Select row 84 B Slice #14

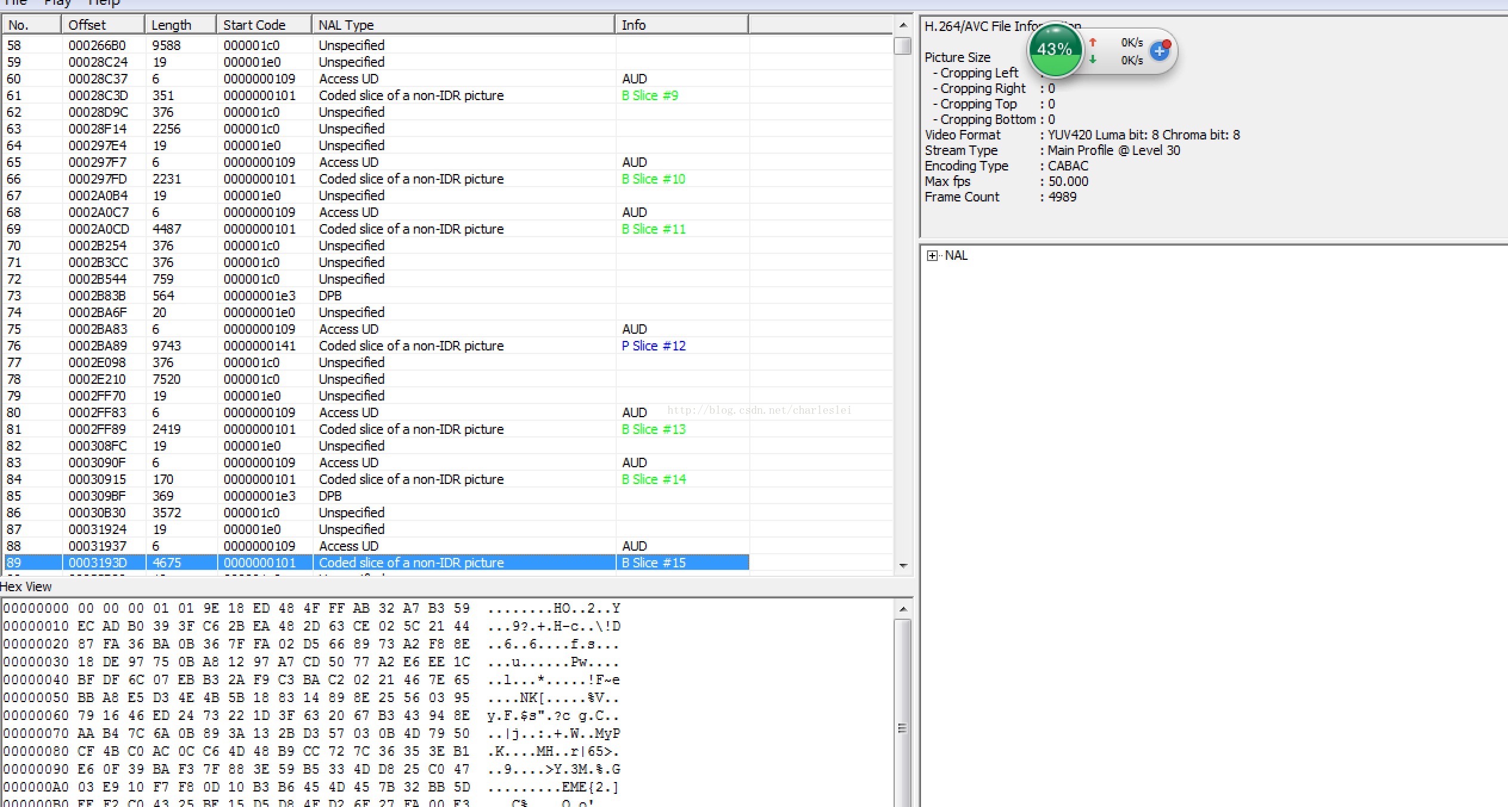(x=376, y=479)
